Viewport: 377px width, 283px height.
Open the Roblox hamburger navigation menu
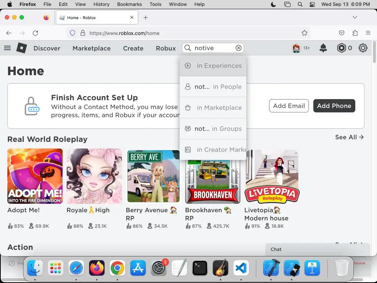(x=7, y=48)
